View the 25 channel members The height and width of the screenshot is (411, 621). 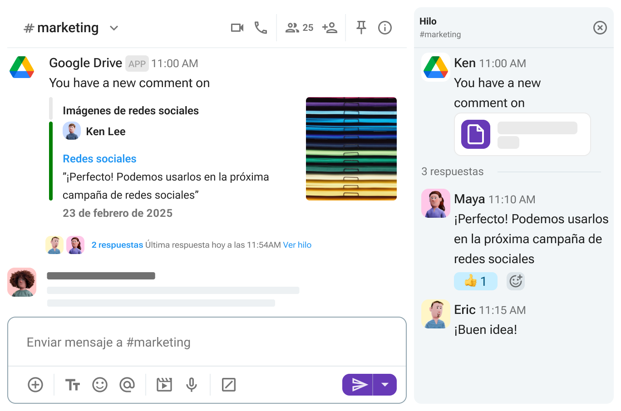point(299,28)
